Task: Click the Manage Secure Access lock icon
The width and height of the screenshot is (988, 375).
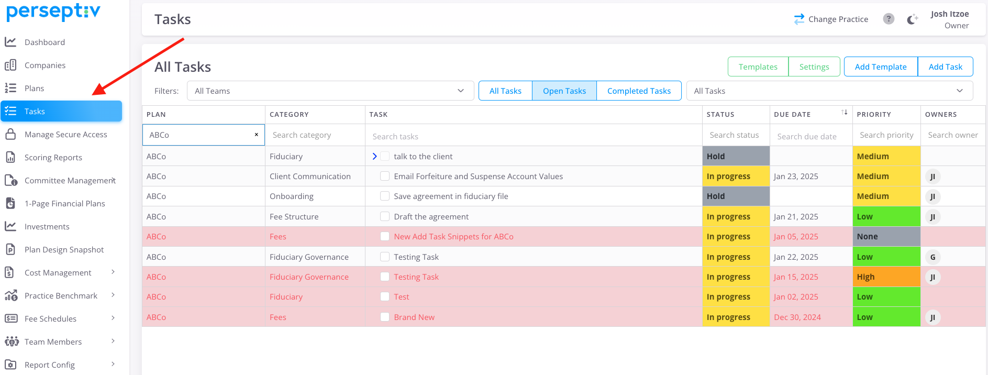Action: (10, 135)
